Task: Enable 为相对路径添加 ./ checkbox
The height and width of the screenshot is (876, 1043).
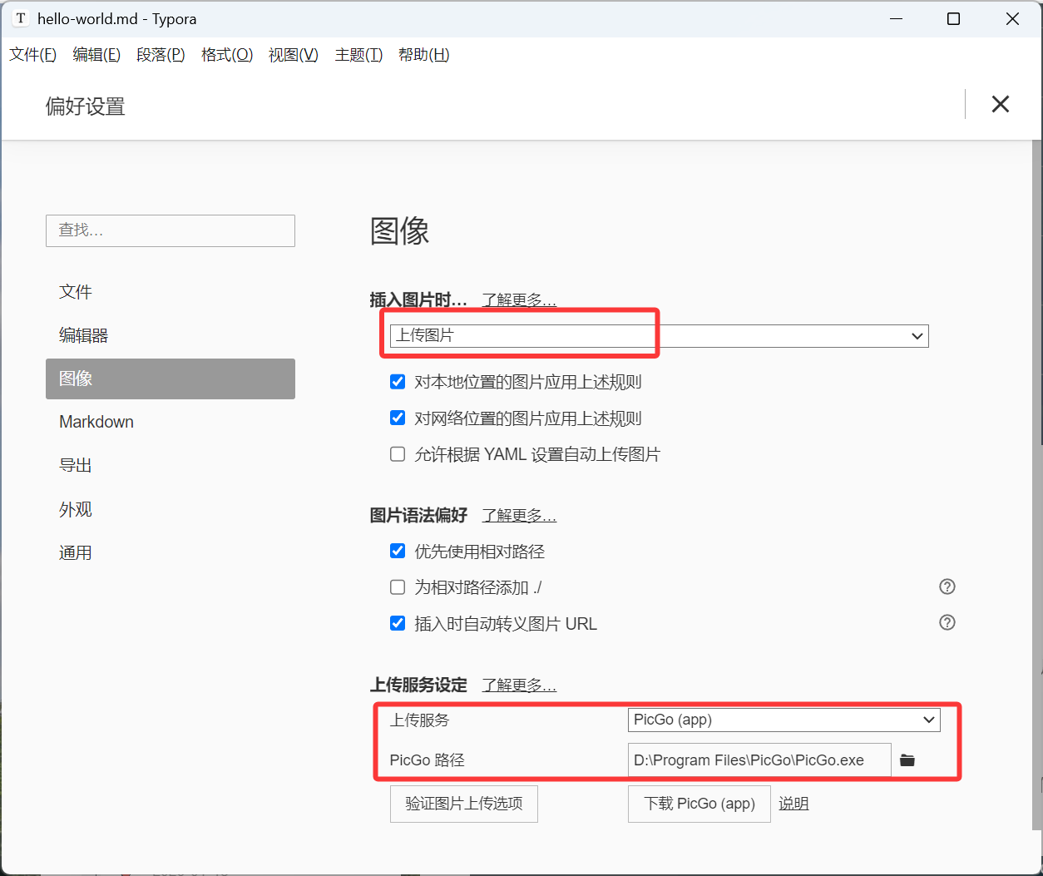Action: [398, 587]
